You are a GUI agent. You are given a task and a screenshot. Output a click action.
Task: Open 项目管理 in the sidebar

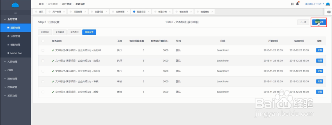click(16, 28)
